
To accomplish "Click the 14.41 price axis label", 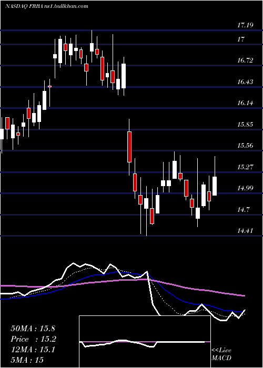I will pos(245,231).
